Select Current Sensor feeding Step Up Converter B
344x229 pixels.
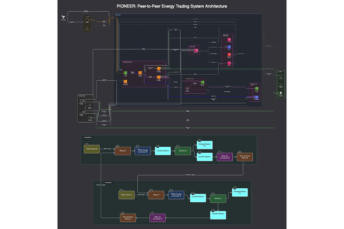click(x=205, y=157)
